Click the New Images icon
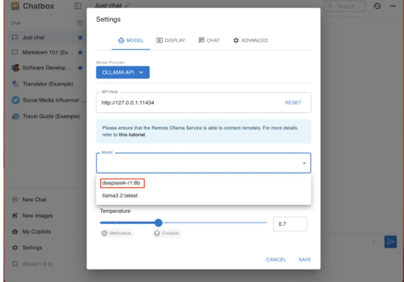This screenshot has height=282, width=404. pyautogui.click(x=15, y=215)
